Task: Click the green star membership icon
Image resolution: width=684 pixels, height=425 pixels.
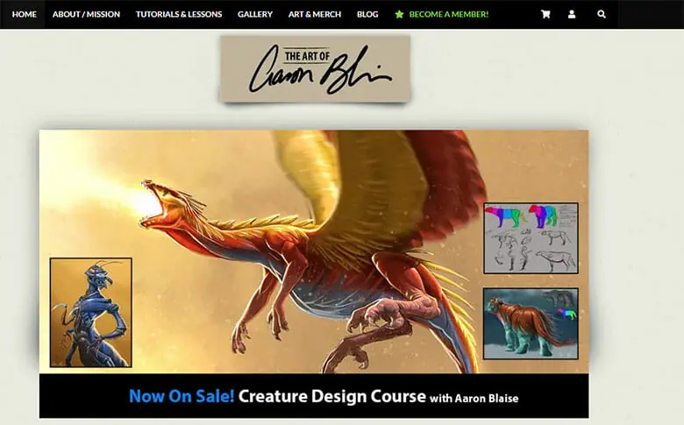Action: (x=399, y=14)
